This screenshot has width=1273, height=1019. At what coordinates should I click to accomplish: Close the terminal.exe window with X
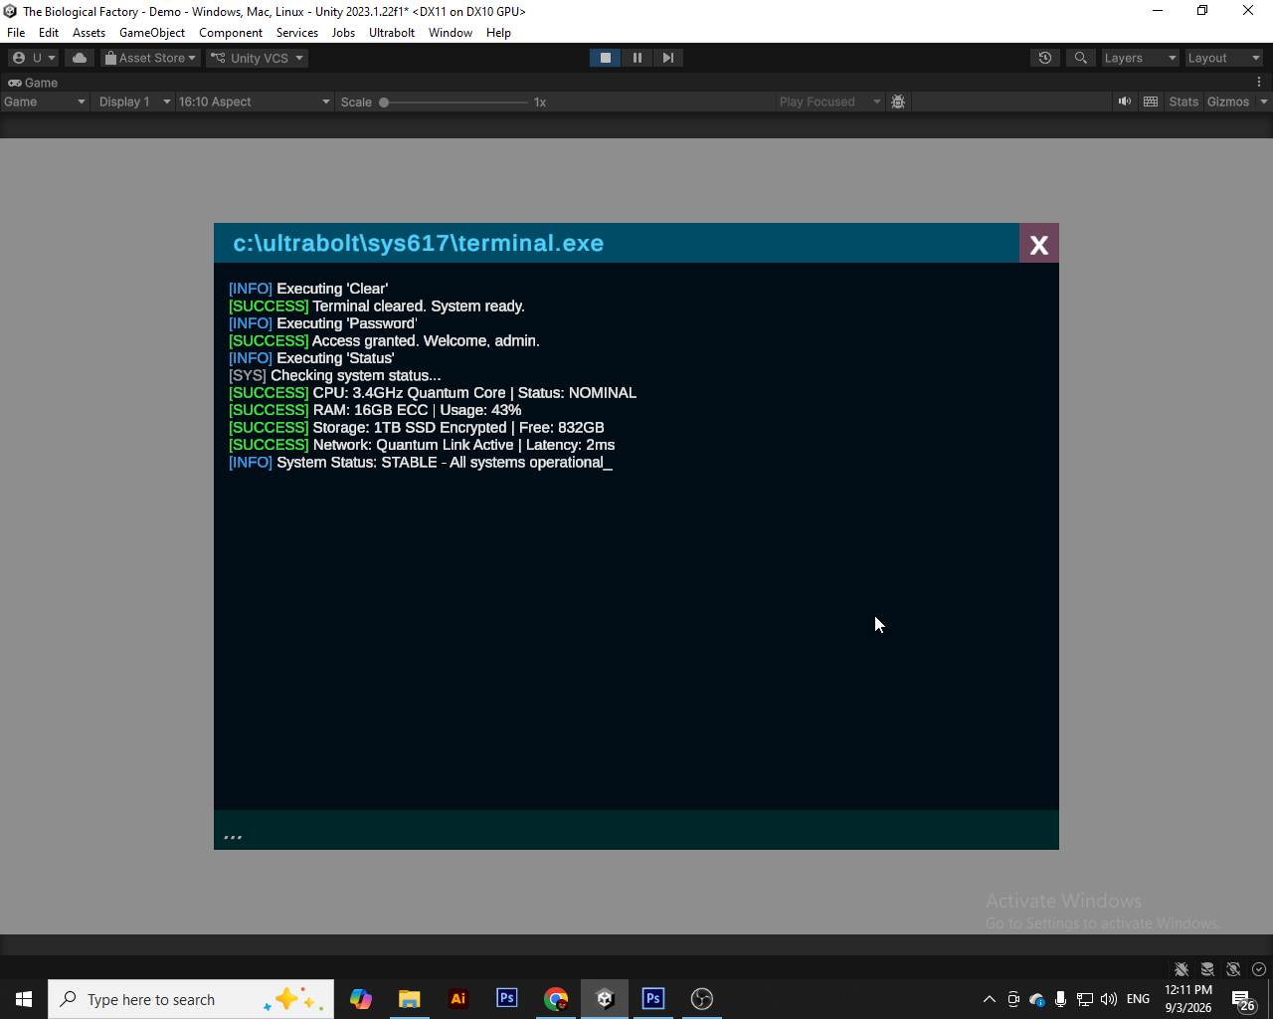(1039, 244)
